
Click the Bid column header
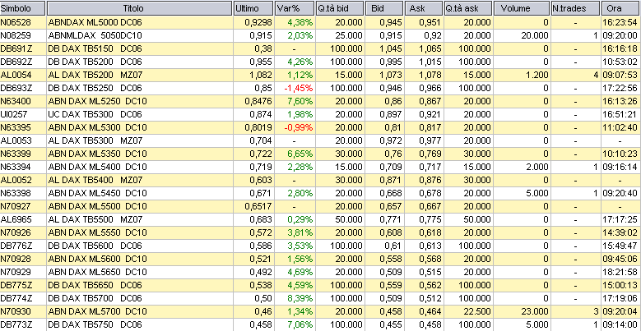point(384,8)
